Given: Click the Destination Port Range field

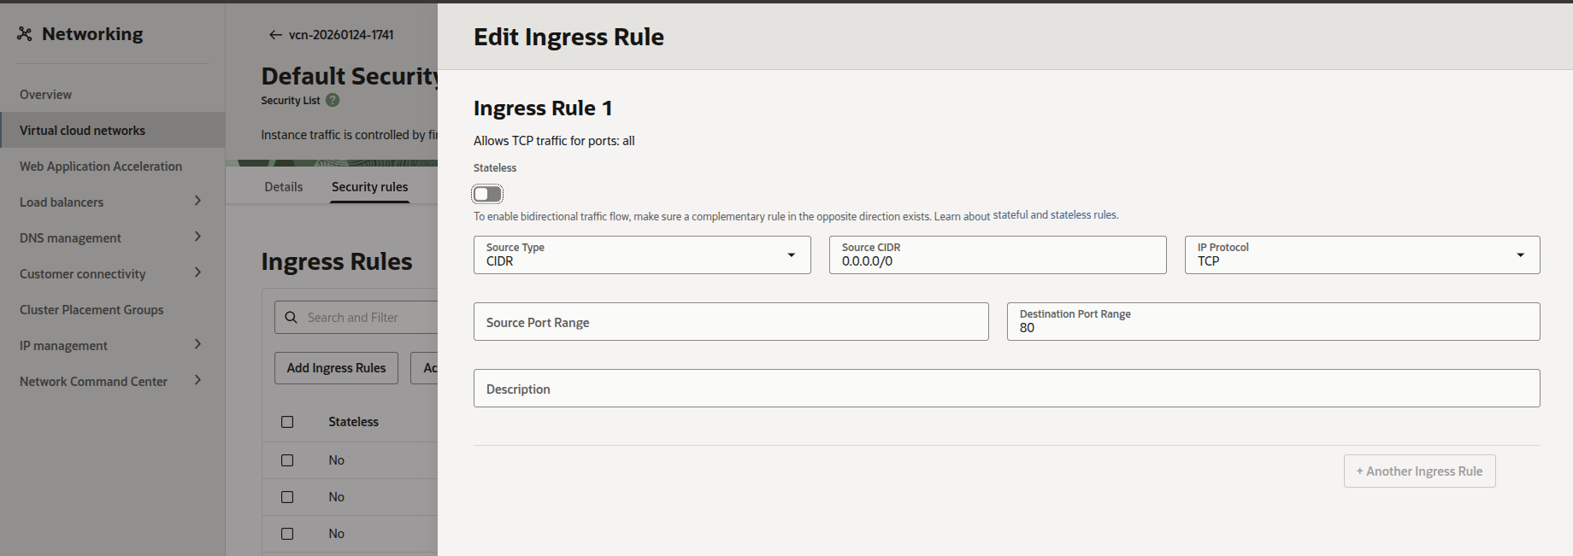Looking at the screenshot, I should pos(1273,322).
